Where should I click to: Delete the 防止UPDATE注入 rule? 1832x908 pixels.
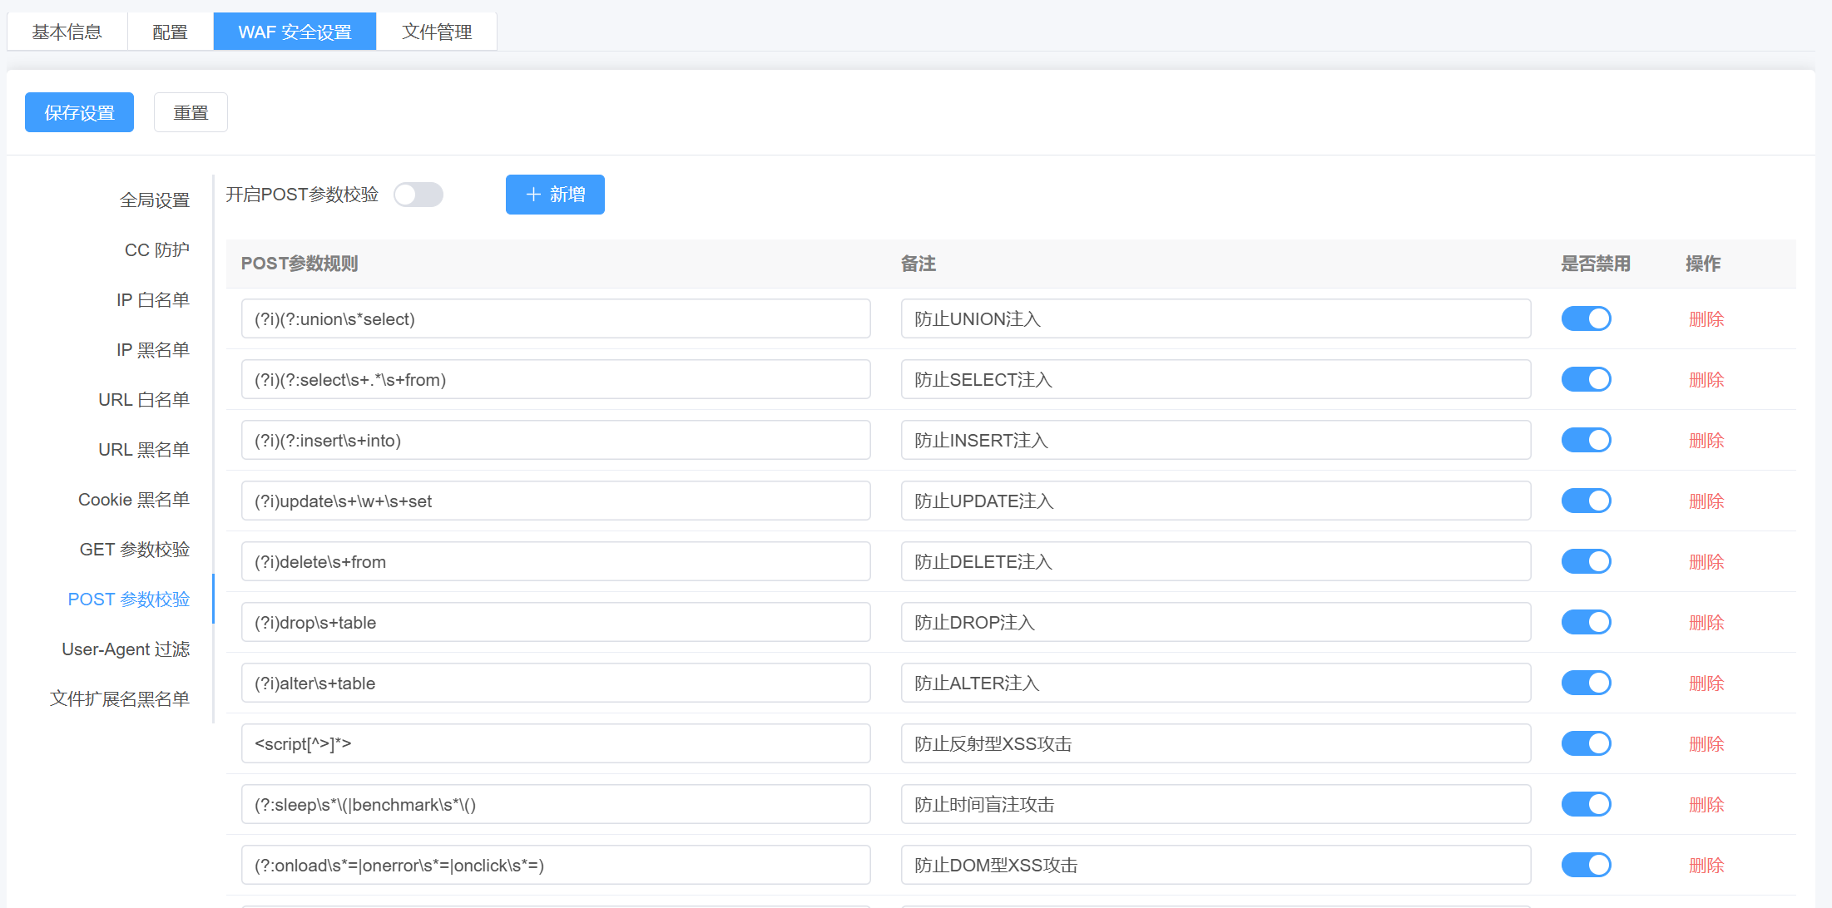coord(1706,501)
